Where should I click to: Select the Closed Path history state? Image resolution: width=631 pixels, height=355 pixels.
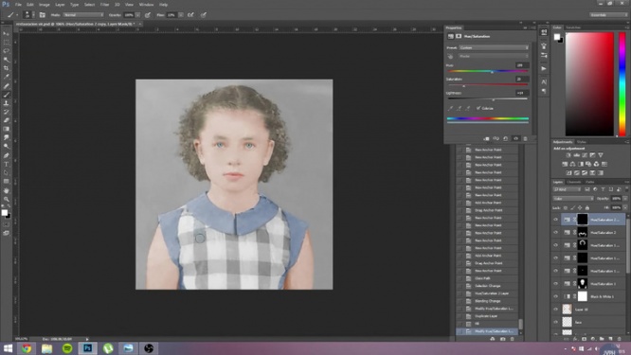tap(488, 278)
